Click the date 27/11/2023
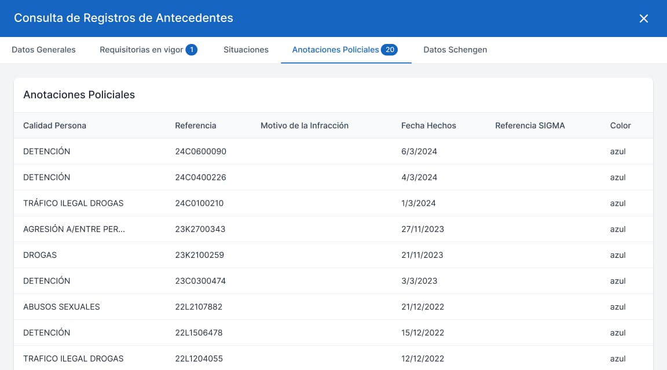The width and height of the screenshot is (667, 370). (423, 229)
